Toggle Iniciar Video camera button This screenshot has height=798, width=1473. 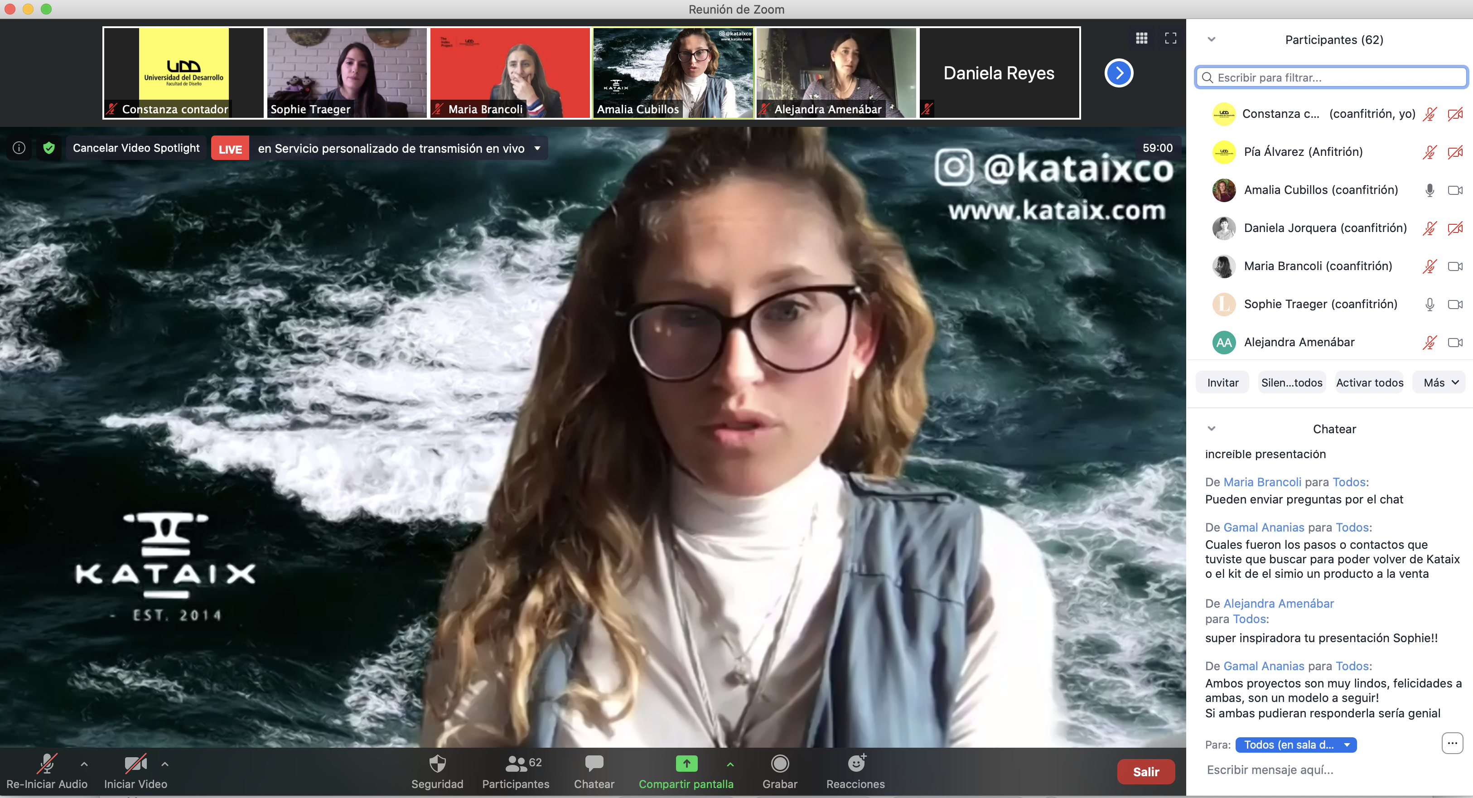coord(135,772)
